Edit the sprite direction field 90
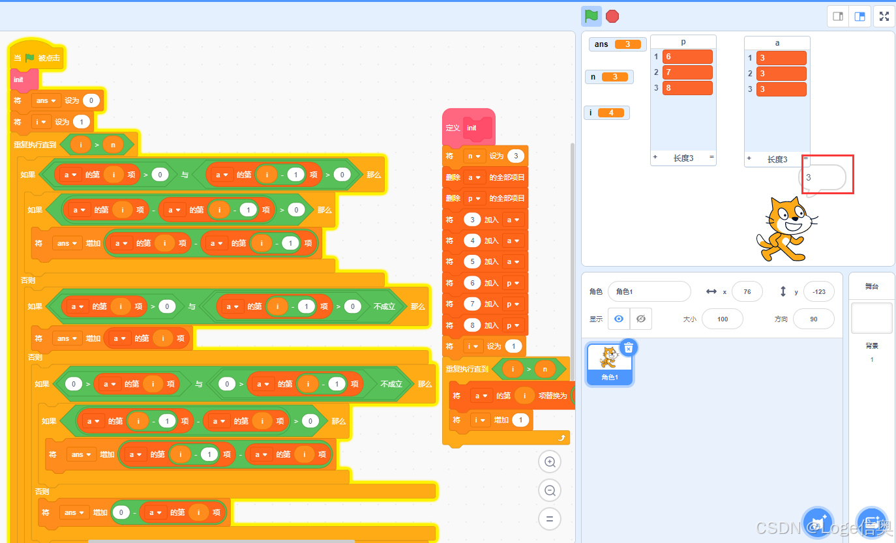 (813, 319)
